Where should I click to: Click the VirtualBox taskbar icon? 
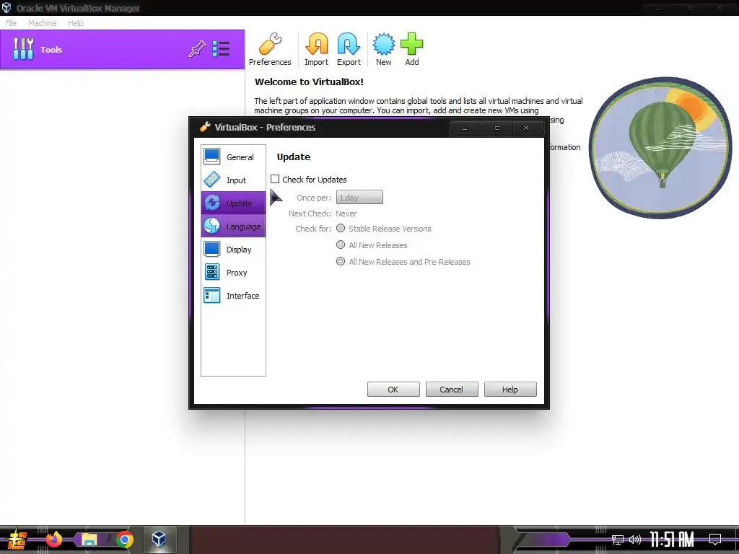click(x=159, y=539)
